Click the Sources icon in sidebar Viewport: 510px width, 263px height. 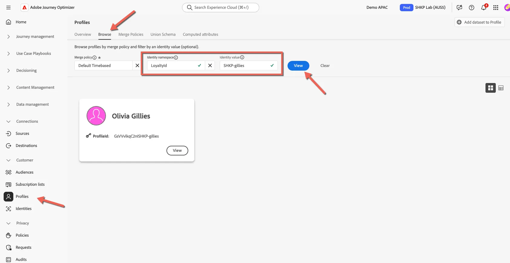pos(8,133)
